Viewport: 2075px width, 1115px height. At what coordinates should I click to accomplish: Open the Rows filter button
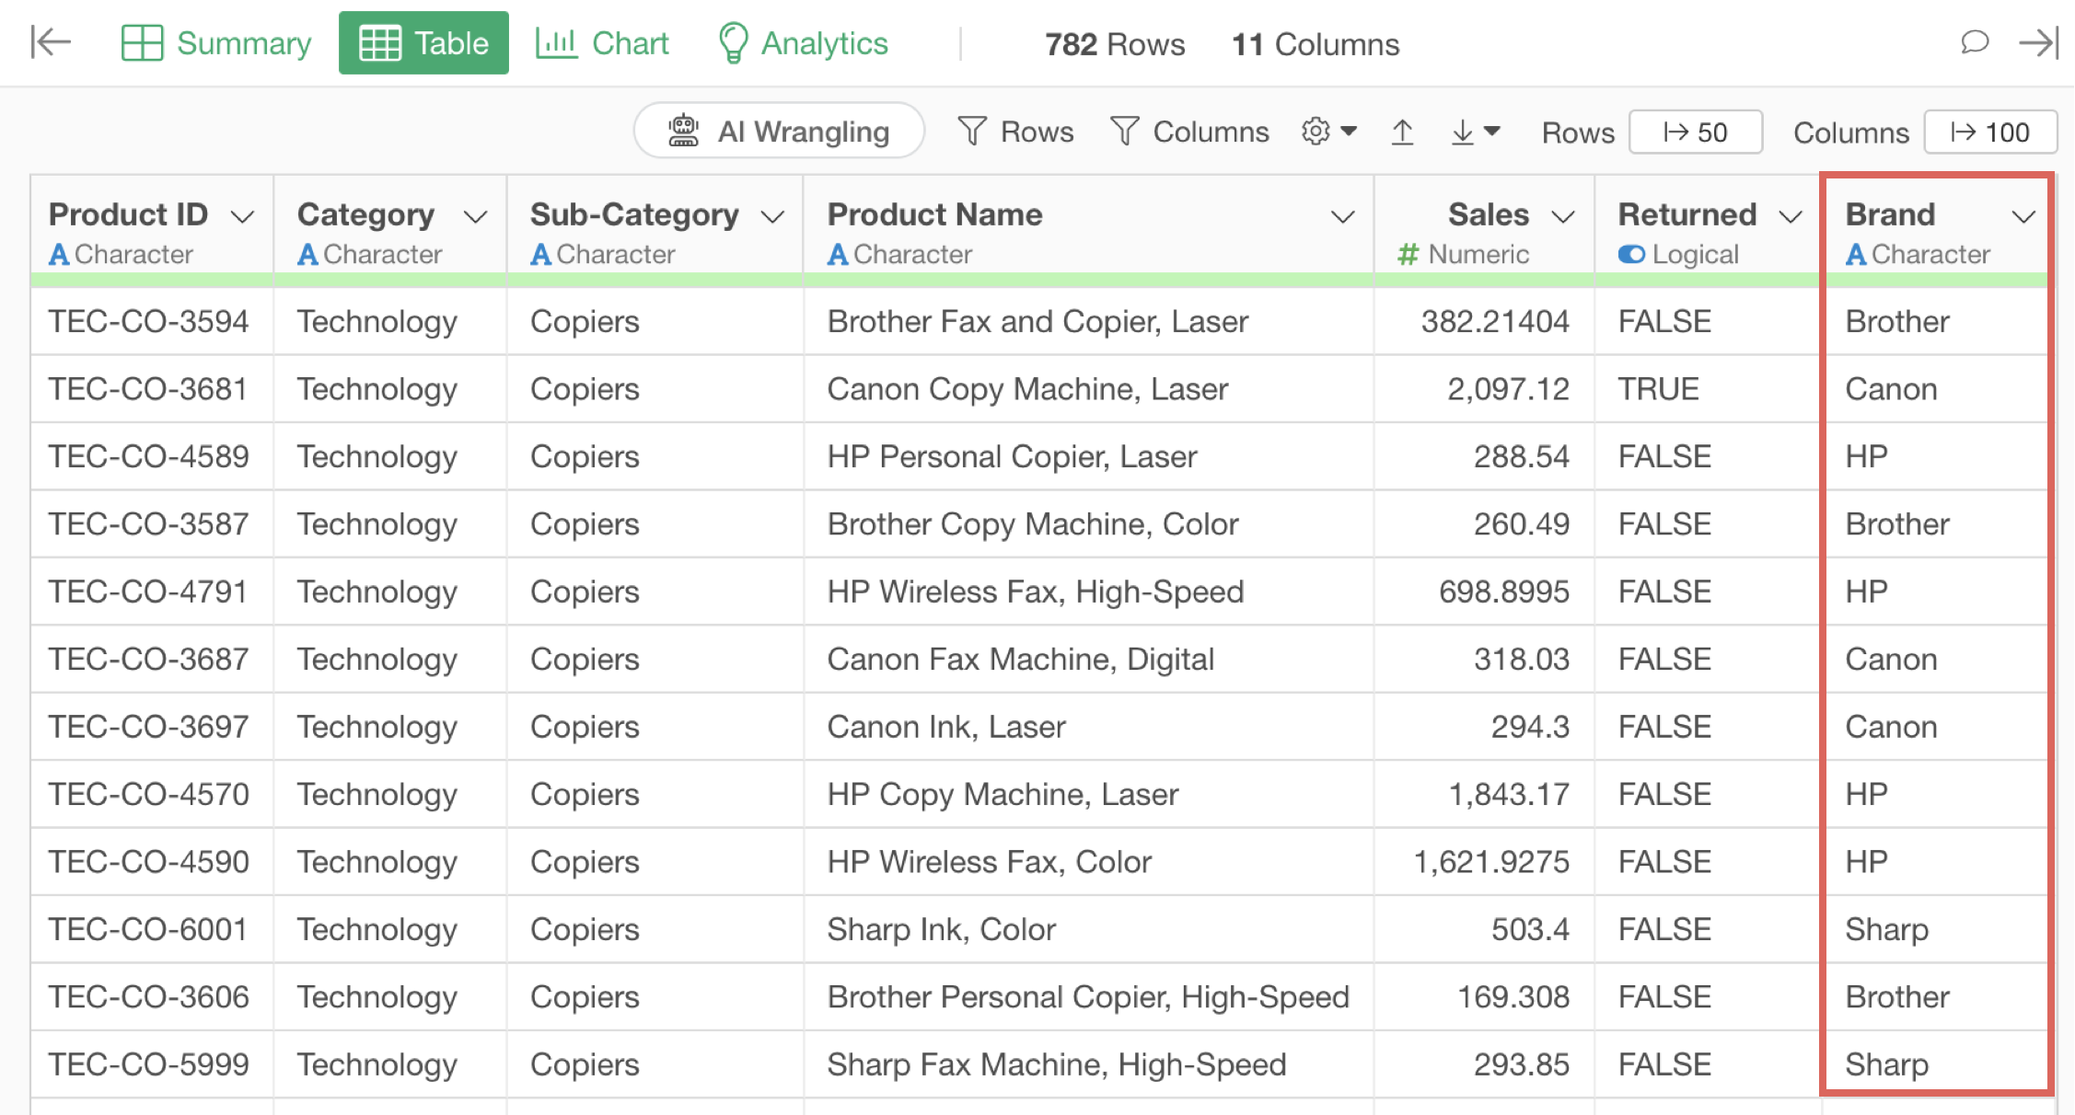[x=1015, y=132]
